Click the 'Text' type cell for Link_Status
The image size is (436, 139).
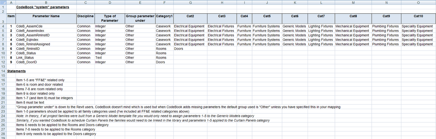pyautogui.click(x=110, y=58)
